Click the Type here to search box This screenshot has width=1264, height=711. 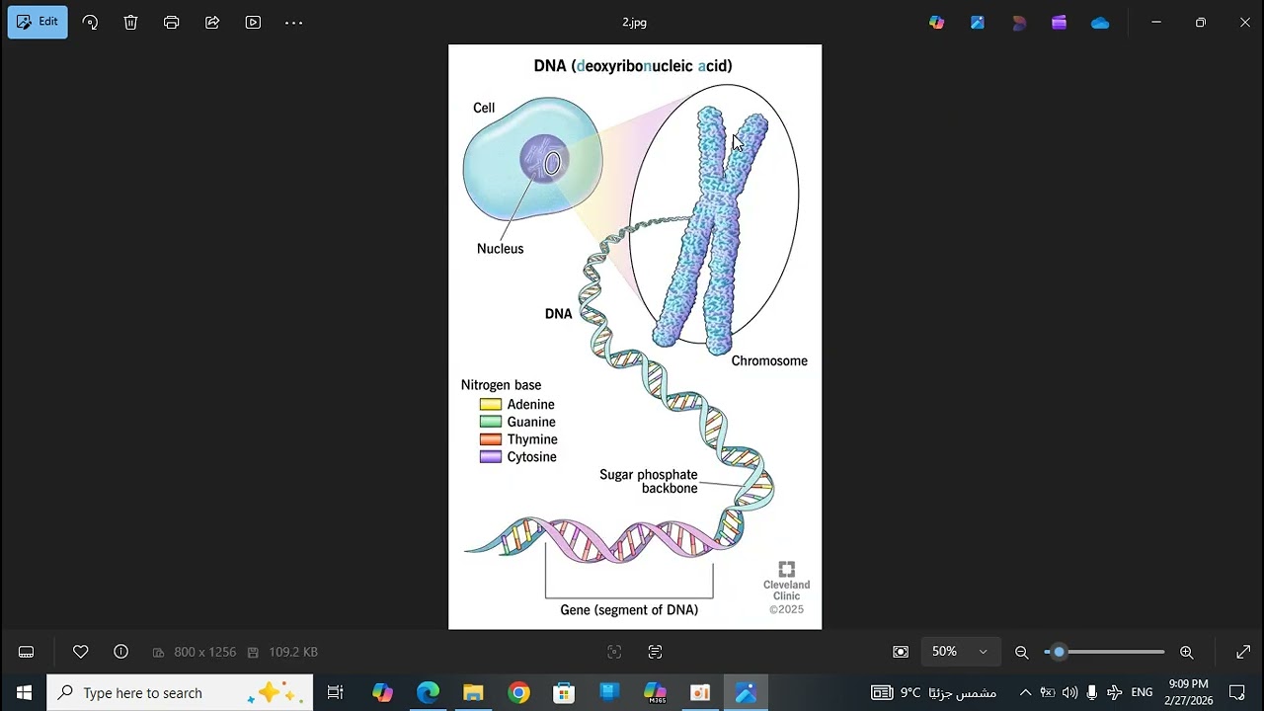pos(180,692)
